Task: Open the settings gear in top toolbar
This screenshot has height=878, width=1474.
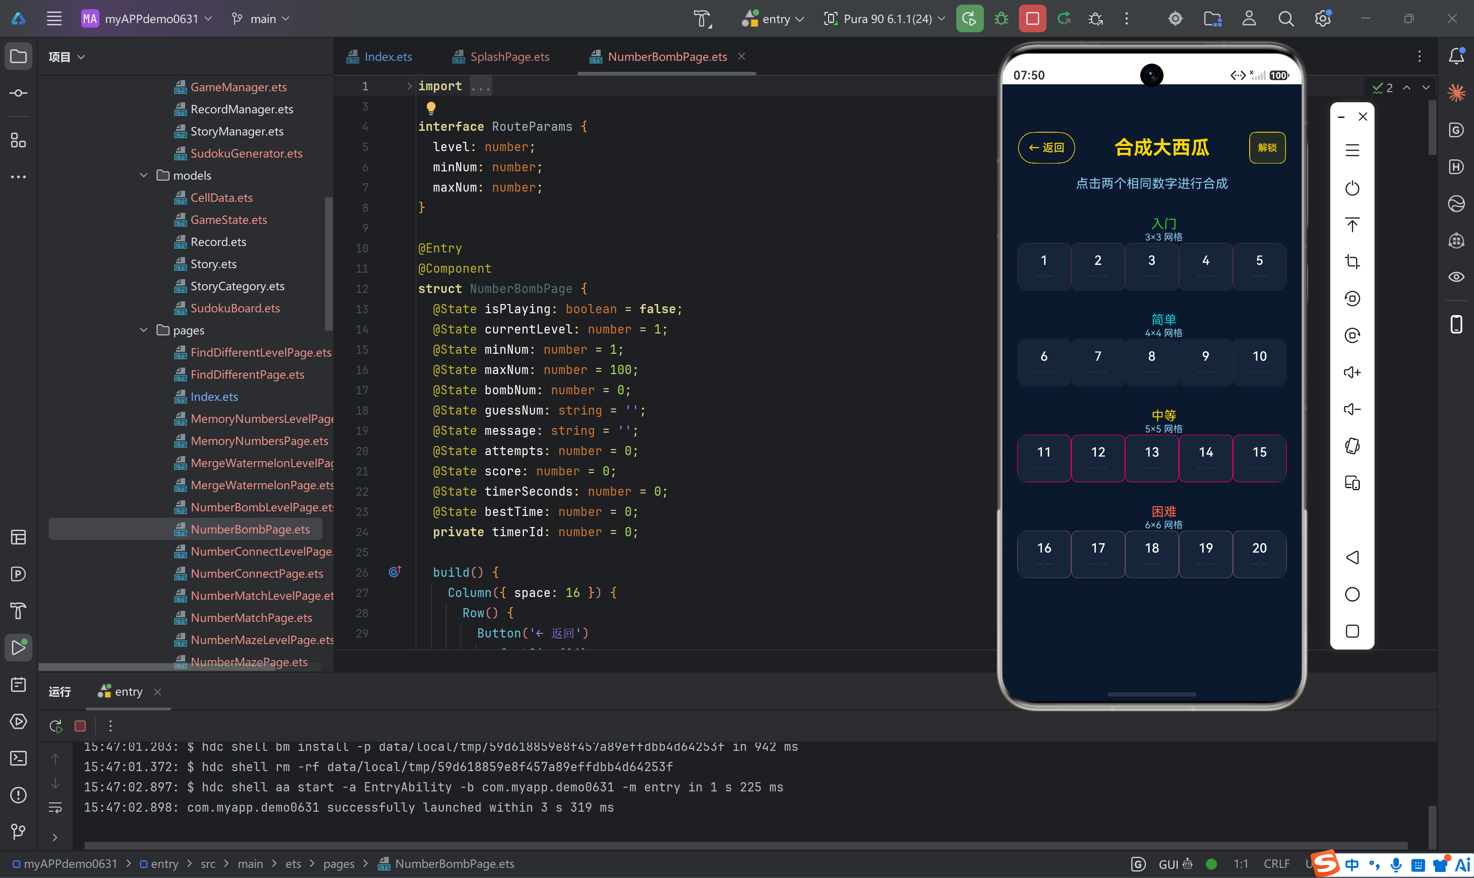Action: tap(1322, 19)
